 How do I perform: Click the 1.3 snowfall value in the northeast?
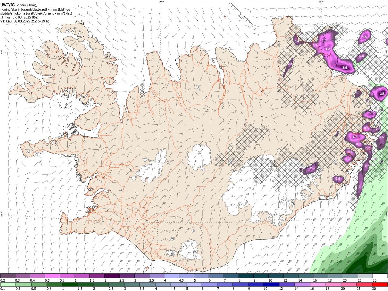(x=328, y=49)
